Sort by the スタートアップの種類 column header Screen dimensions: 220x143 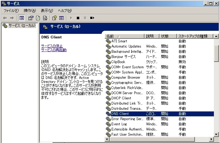193,36
